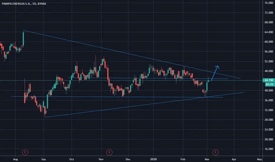Click the March earnings E marker
This screenshot has width=275, height=162.
pos(215,152)
